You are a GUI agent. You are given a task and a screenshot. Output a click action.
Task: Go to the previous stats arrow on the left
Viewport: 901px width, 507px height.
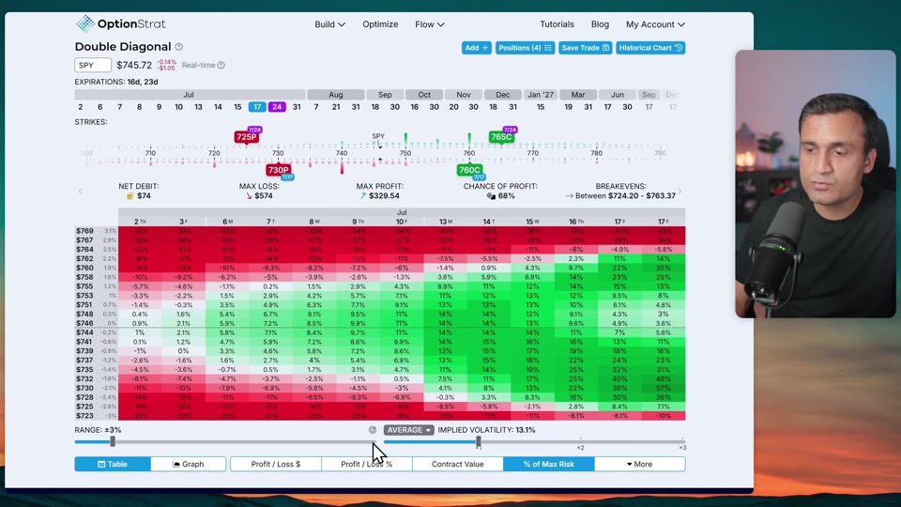click(81, 192)
